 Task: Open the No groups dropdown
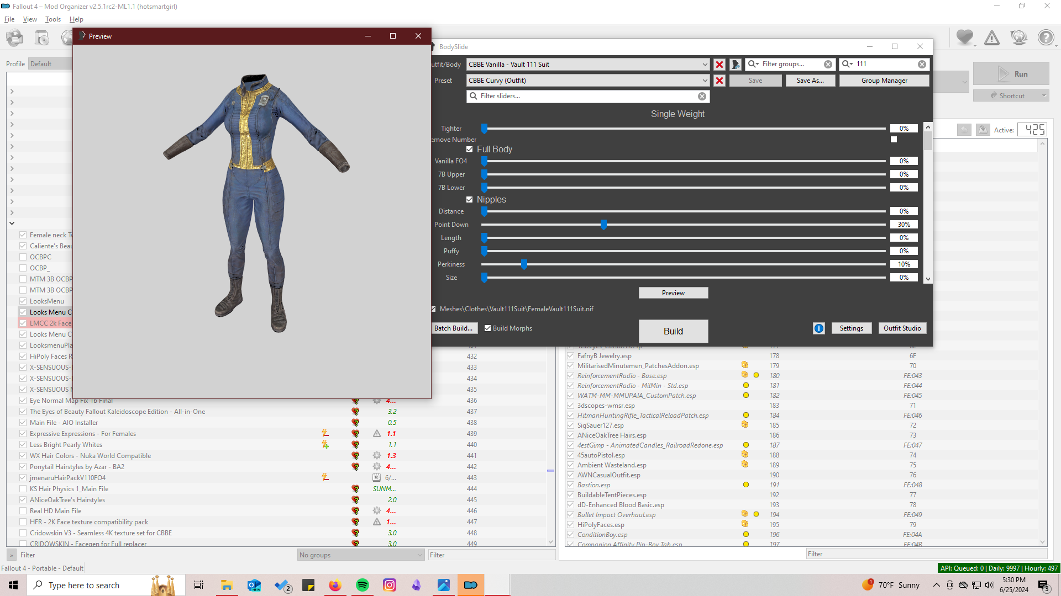(x=361, y=555)
